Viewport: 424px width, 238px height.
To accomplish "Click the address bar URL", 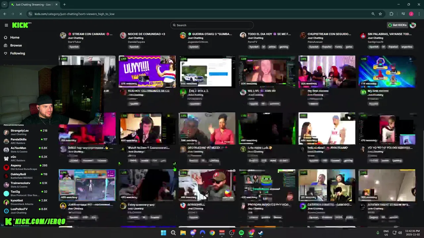I will (75, 14).
